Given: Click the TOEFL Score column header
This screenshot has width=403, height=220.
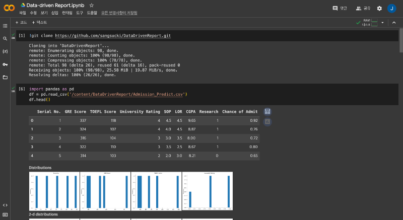Looking at the screenshot, I should (103, 112).
